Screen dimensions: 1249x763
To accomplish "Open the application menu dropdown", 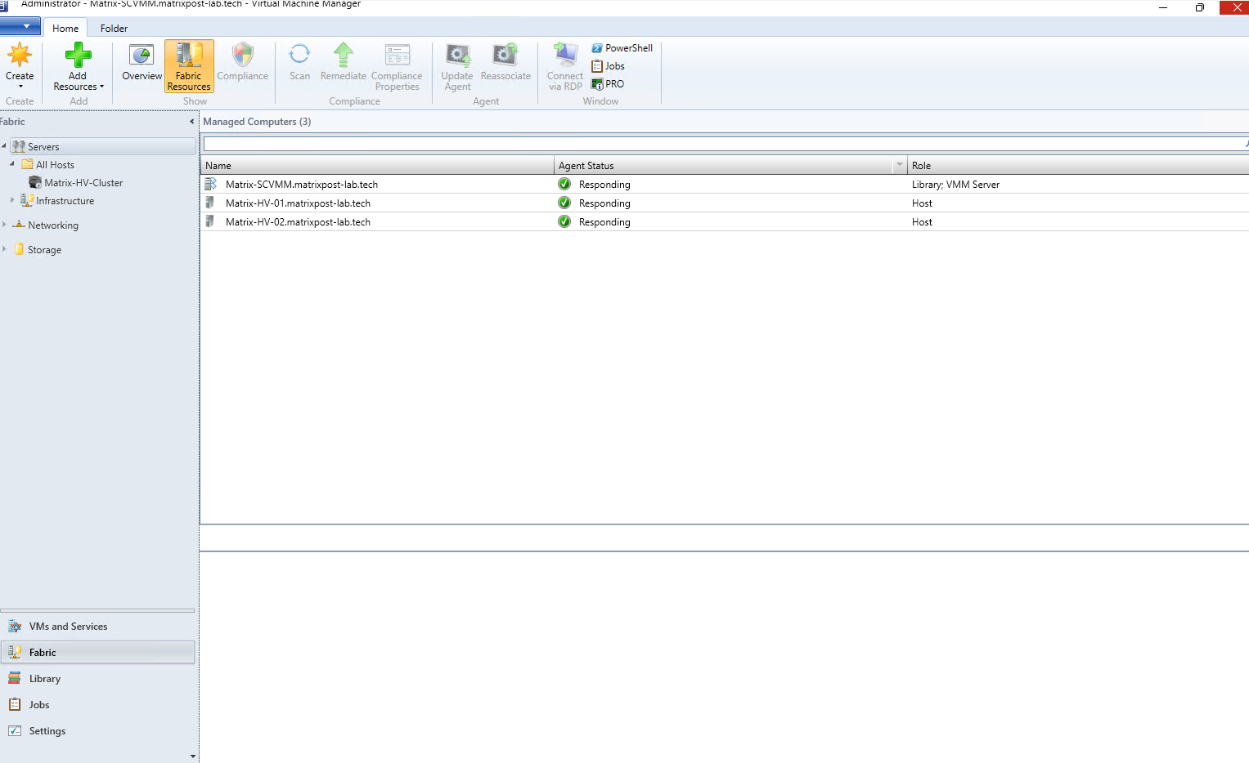I will click(20, 27).
